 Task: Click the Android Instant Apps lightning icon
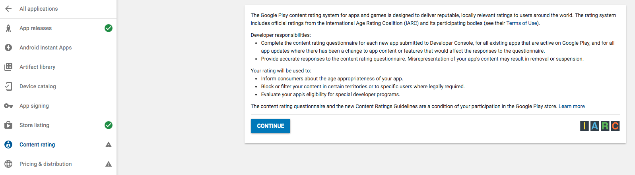click(x=8, y=48)
